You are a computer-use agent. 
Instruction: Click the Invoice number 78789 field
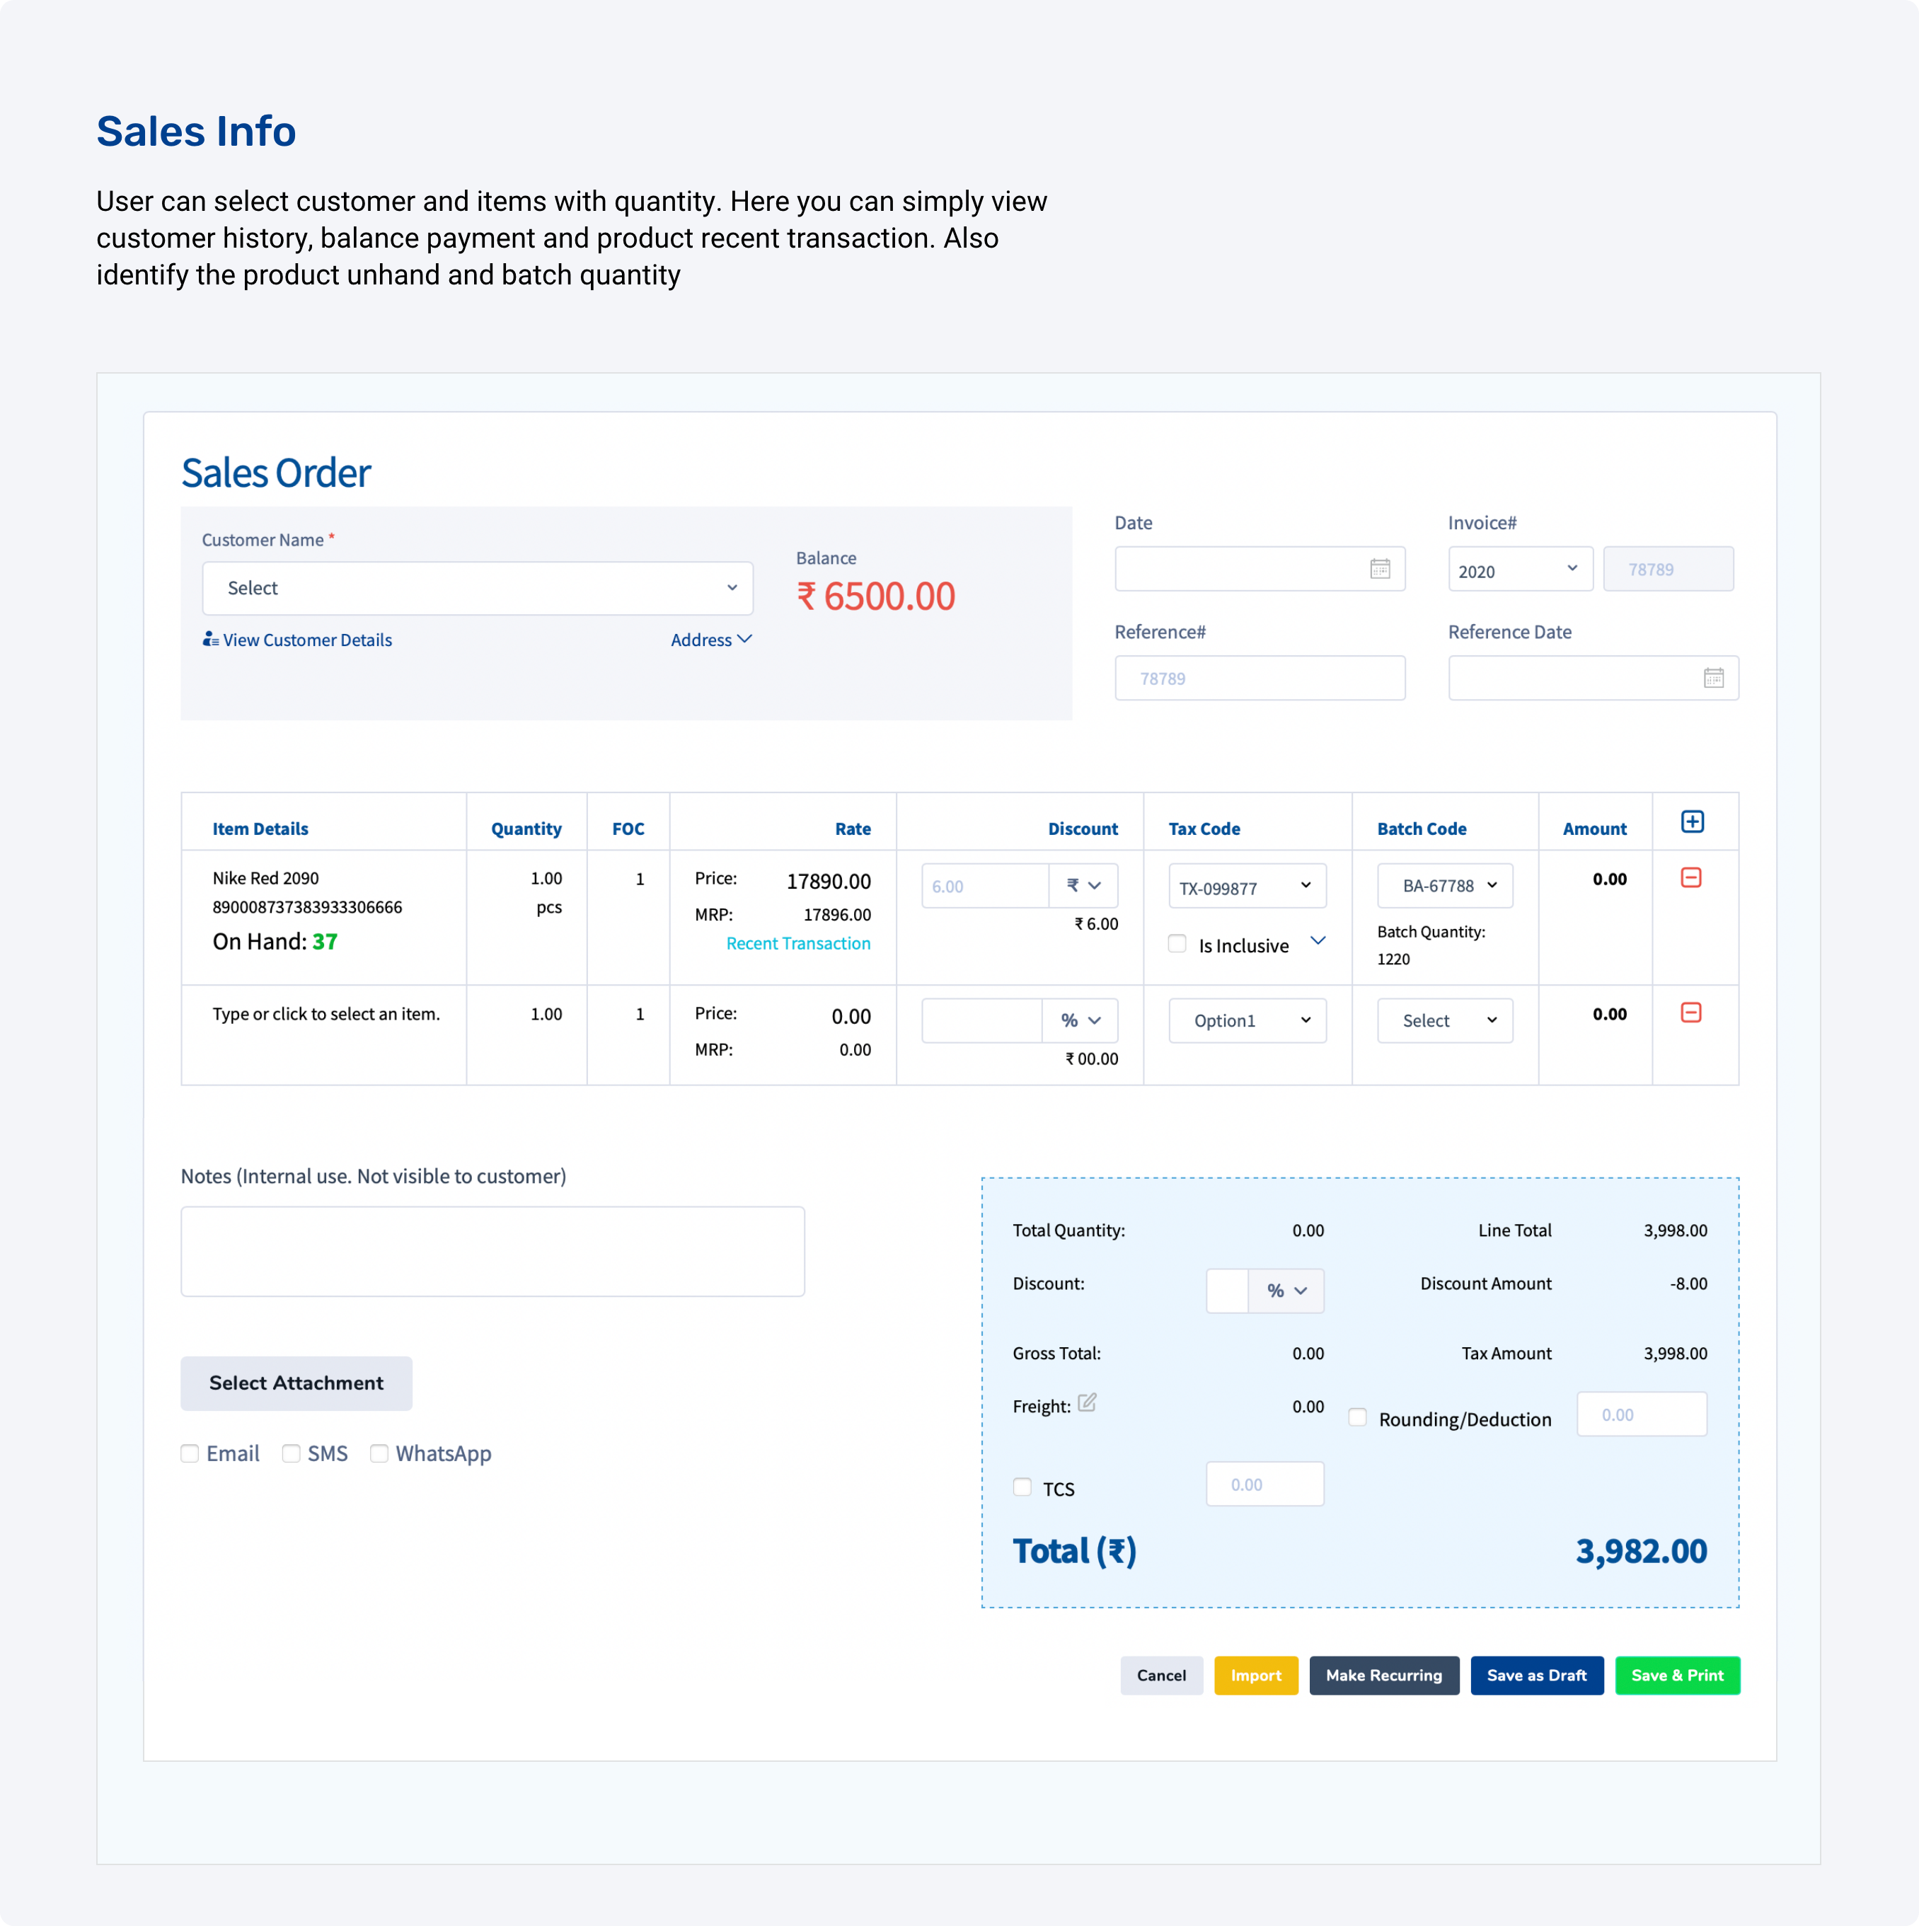click(1669, 569)
